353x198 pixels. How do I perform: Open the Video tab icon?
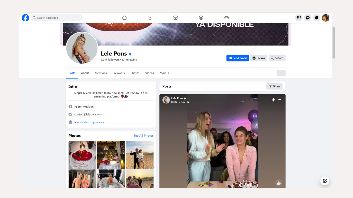click(x=150, y=18)
